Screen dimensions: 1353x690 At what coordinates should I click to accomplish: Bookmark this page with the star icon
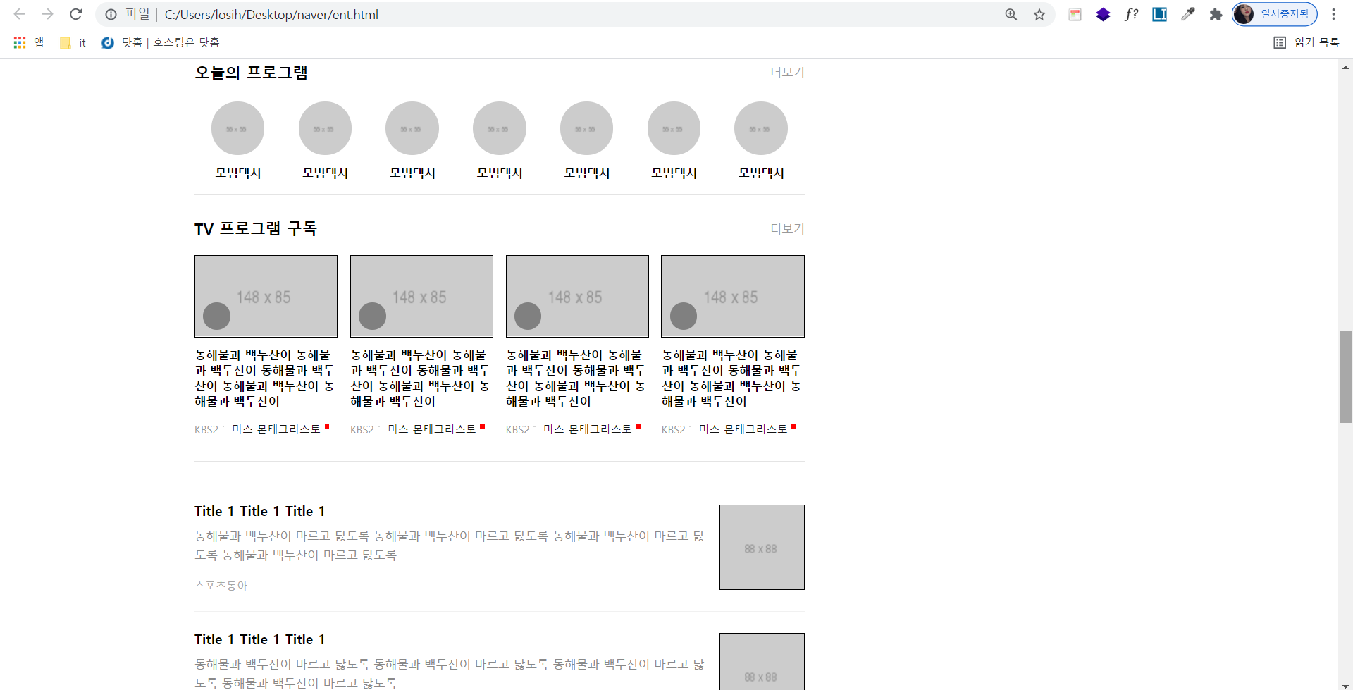[x=1039, y=14]
